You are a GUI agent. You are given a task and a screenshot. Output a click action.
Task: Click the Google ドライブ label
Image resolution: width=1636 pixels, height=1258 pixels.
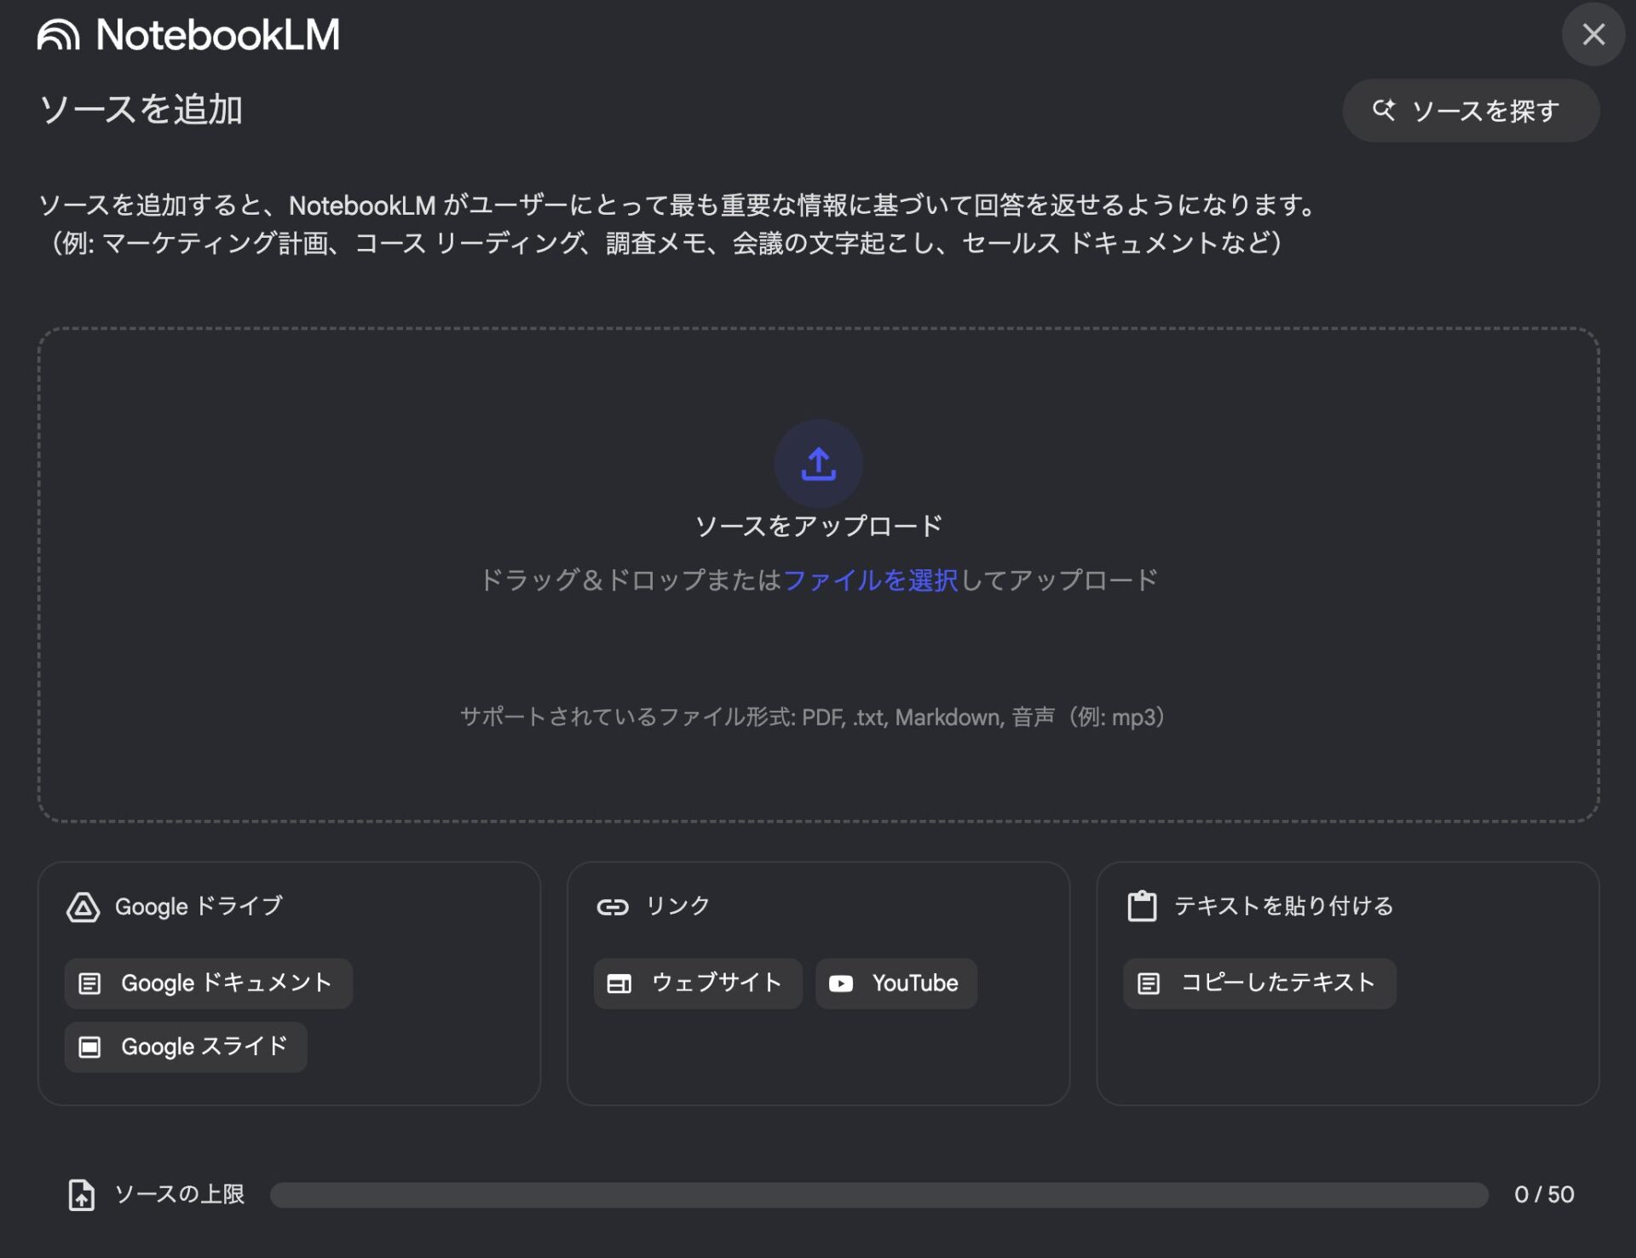199,907
